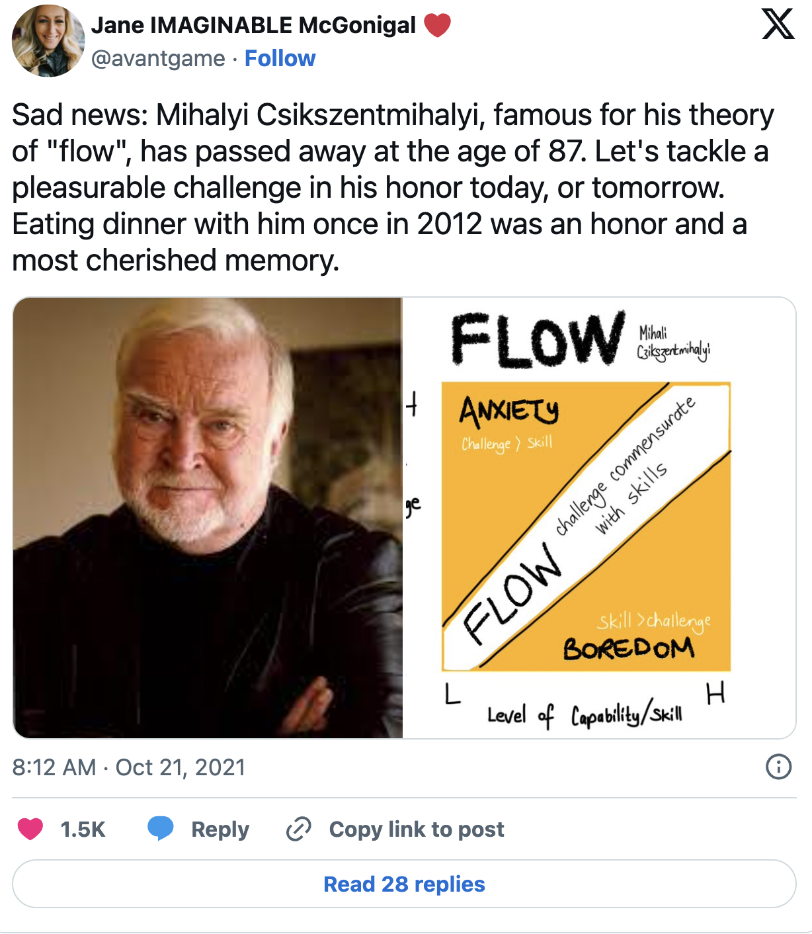The height and width of the screenshot is (934, 812).
Task: Click the @avantgame handle
Action: pyautogui.click(x=158, y=59)
